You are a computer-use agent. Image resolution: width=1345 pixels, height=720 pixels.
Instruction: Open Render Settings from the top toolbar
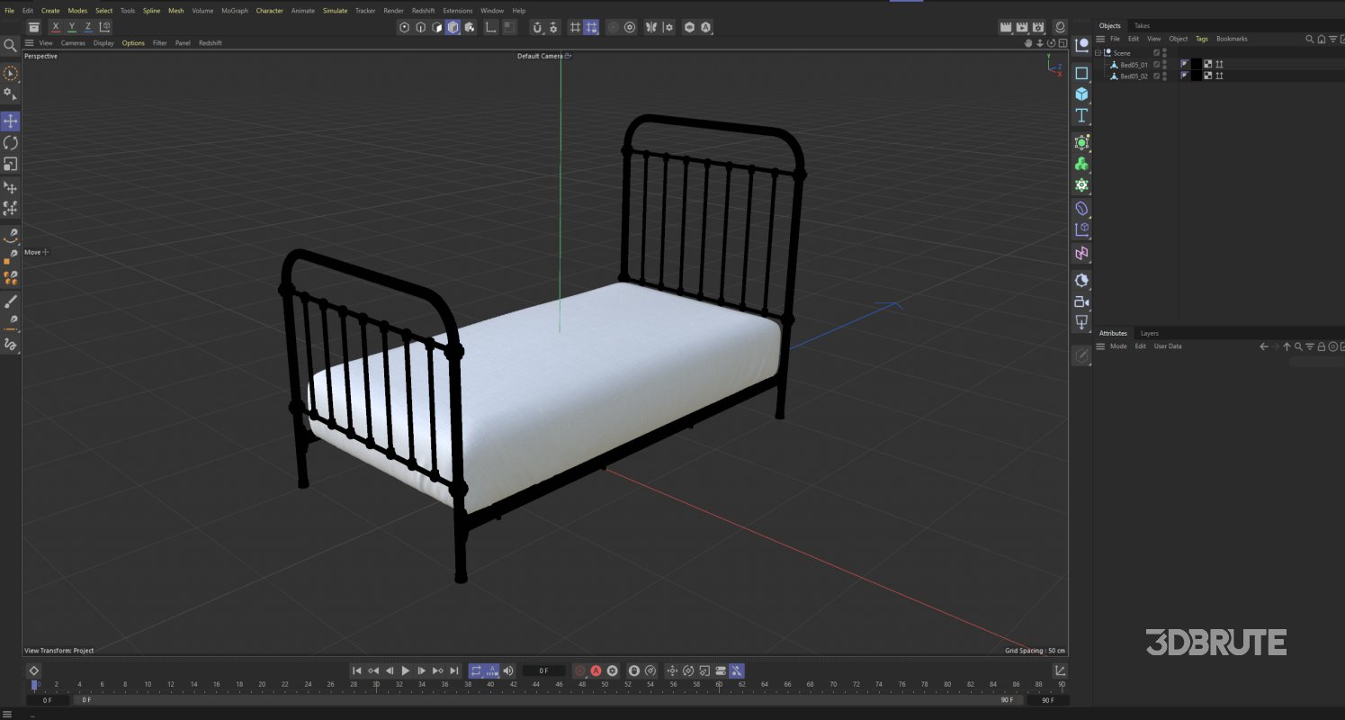coord(1037,27)
